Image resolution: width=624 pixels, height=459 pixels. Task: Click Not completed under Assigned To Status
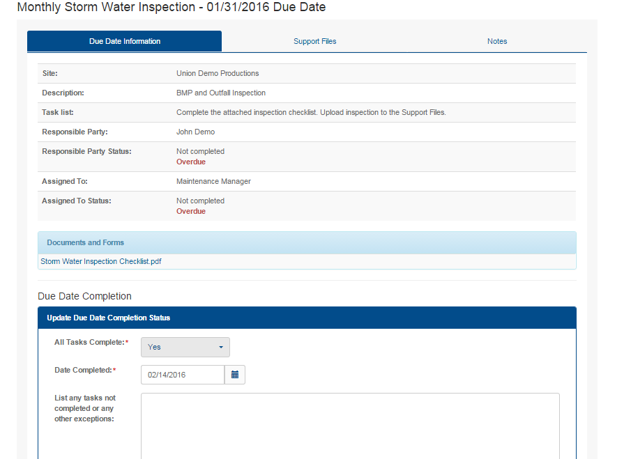pyautogui.click(x=201, y=201)
